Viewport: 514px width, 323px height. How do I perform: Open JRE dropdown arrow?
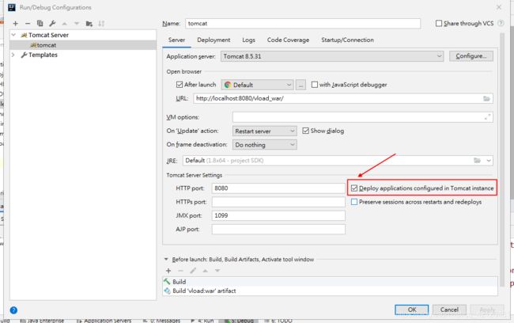click(x=489, y=161)
